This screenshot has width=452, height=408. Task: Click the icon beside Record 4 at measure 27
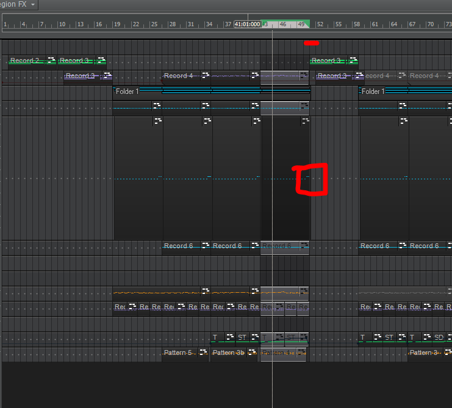205,76
